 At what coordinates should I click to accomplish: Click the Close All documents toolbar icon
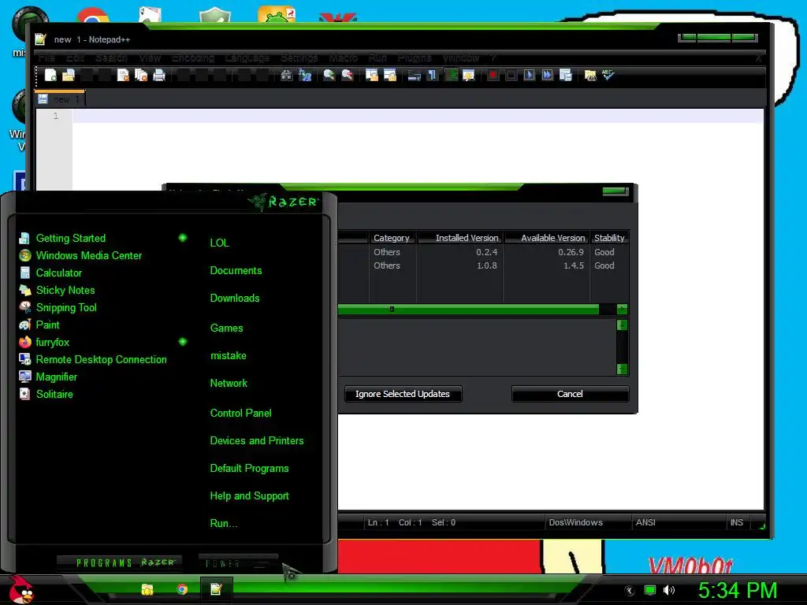141,75
